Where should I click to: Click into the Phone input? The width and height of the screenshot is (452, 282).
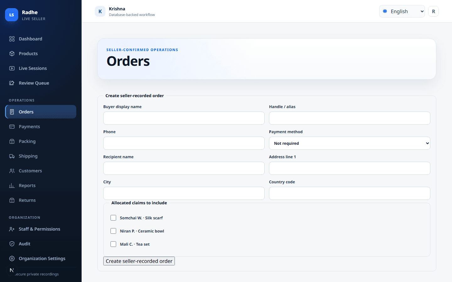(184, 143)
